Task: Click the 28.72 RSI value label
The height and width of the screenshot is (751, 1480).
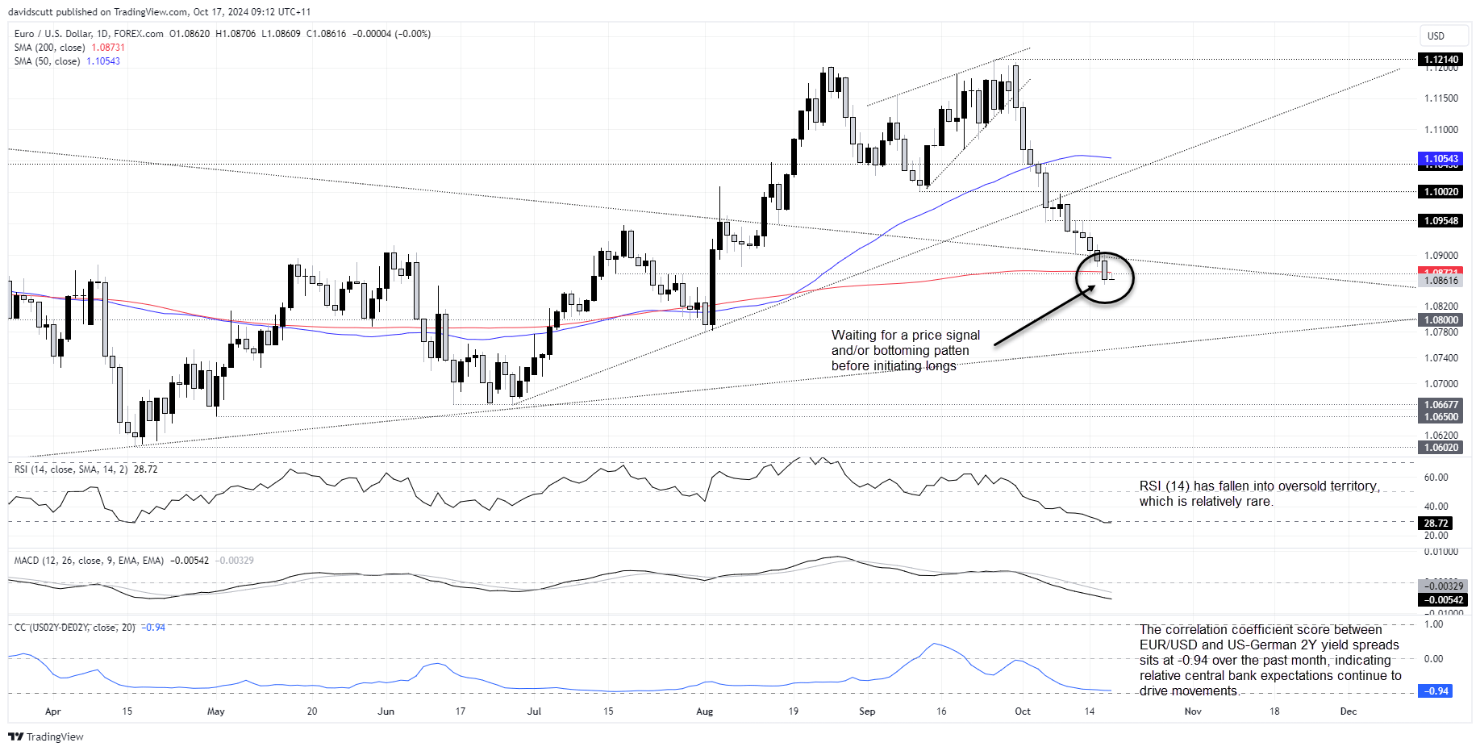Action: 1436,524
